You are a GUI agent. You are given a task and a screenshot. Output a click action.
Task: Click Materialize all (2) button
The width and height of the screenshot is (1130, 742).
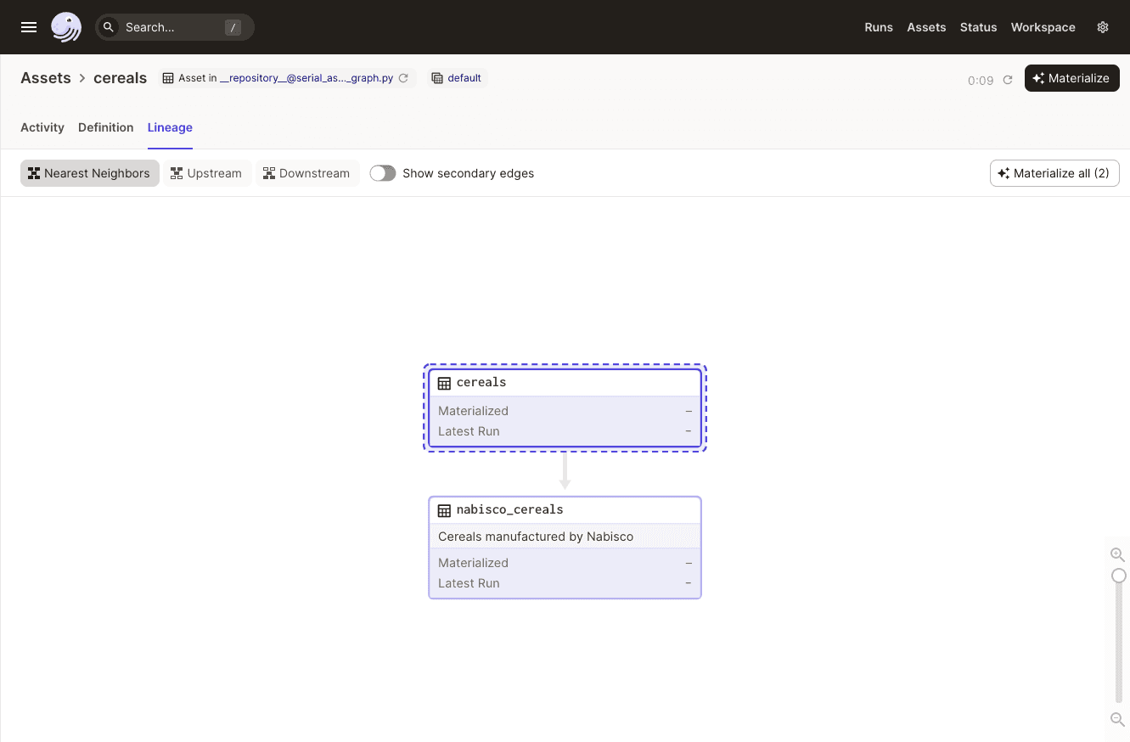click(x=1054, y=173)
